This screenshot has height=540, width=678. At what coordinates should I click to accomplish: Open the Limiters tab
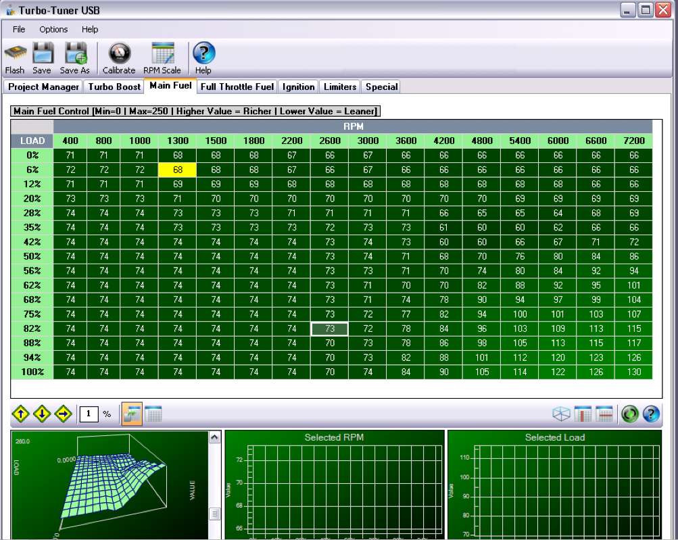340,87
